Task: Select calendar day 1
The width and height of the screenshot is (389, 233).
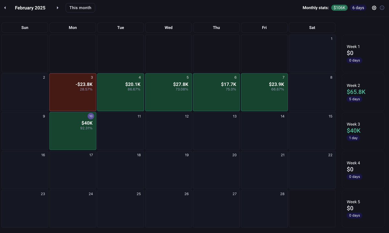Action: tap(312, 53)
